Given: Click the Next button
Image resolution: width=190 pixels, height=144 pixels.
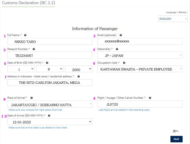Looking at the screenshot, I should (x=176, y=139).
